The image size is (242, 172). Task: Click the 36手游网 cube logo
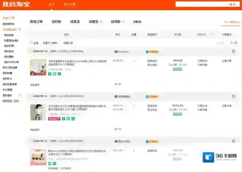[208, 157]
